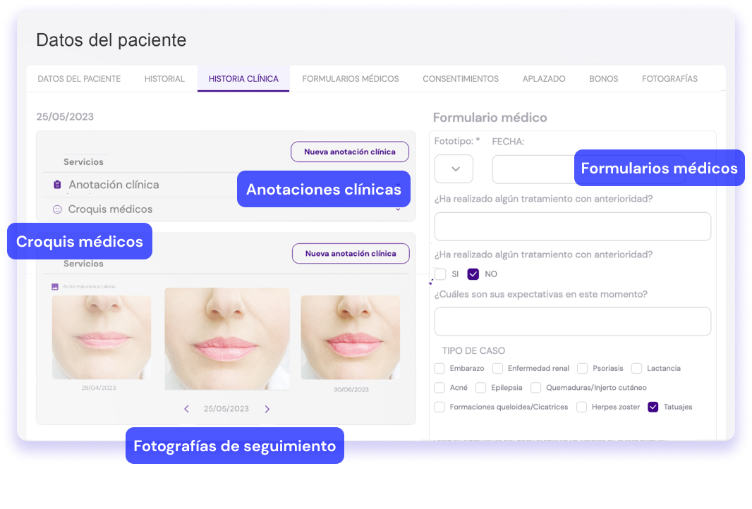Uncheck the Tatuajes checkbox
Screen dimensions: 752x509
[x=653, y=407]
